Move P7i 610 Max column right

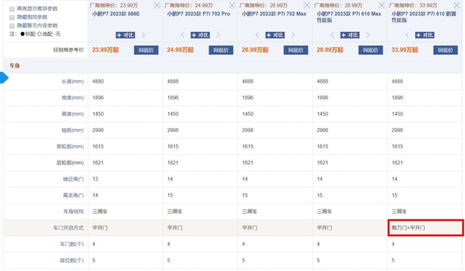coord(368,35)
